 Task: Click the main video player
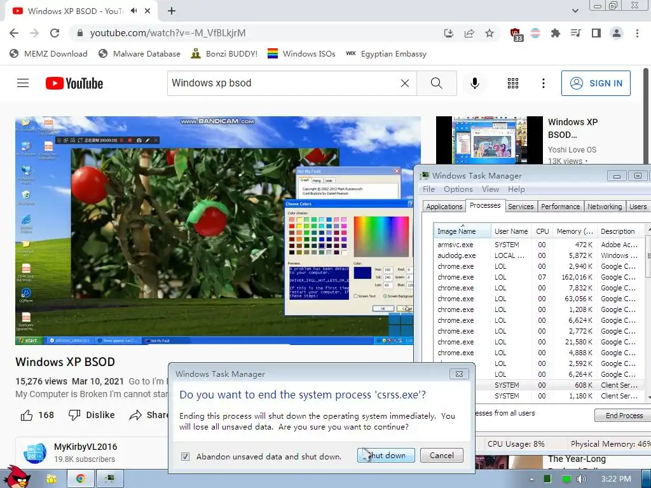[x=218, y=230]
